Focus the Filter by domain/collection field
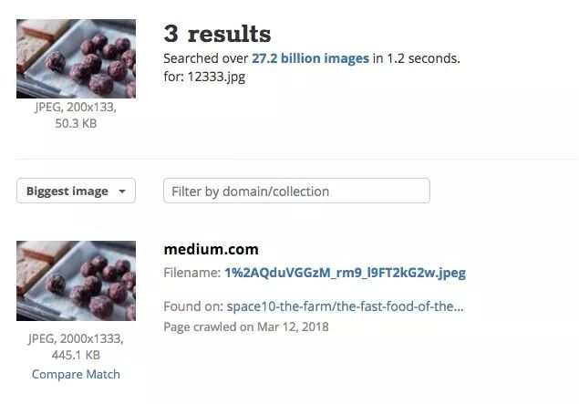579x404 pixels. pyautogui.click(x=296, y=191)
